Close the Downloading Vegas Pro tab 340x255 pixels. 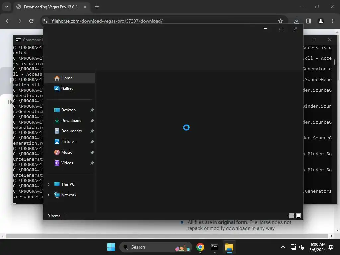(85, 7)
